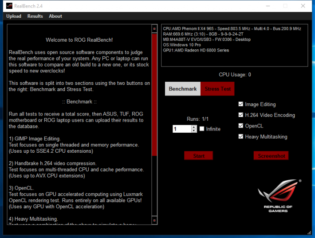Click the ':: Benchmark ::' section heading
Viewport: 315px width, 238px height.
(x=79, y=102)
